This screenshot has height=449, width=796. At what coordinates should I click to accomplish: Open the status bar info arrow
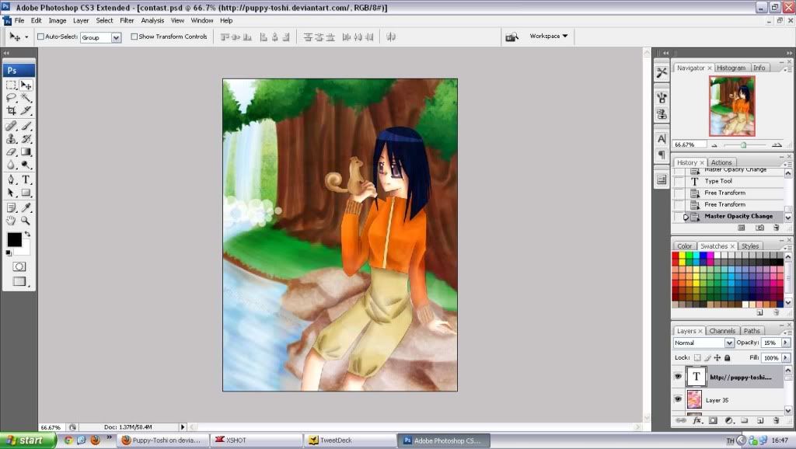183,427
